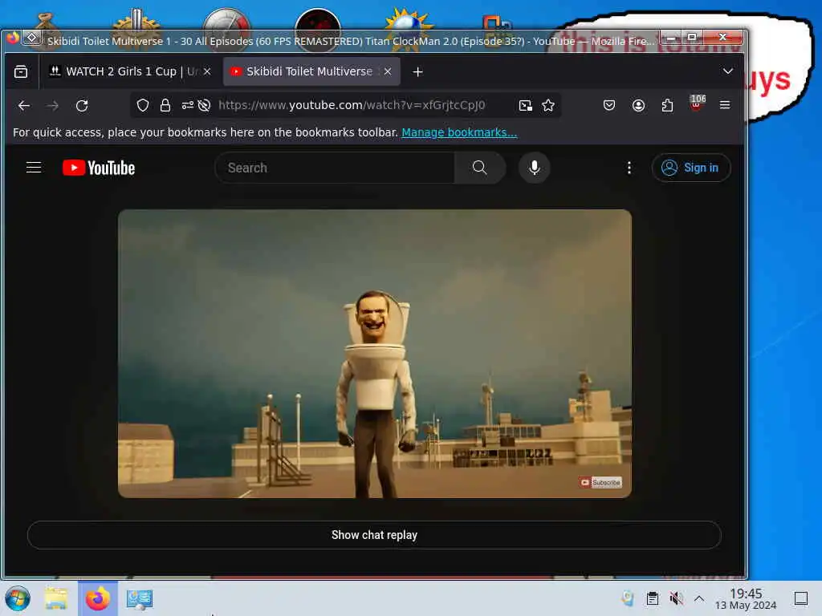Image resolution: width=822 pixels, height=616 pixels.
Task: Open Firefox account icon
Action: pyautogui.click(x=638, y=105)
